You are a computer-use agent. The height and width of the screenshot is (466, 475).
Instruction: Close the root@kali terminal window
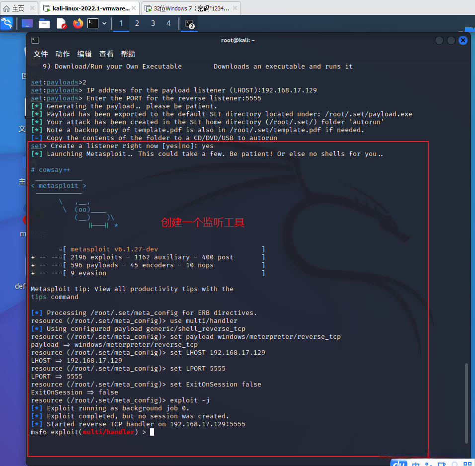[463, 40]
